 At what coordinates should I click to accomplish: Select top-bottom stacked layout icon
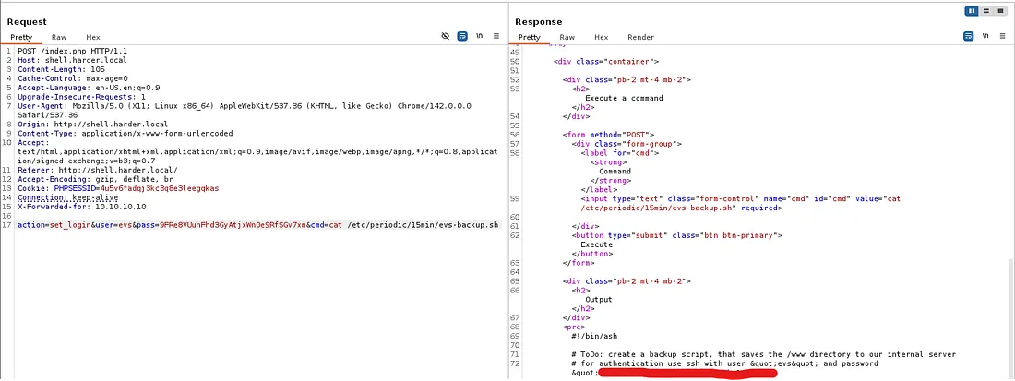986,10
